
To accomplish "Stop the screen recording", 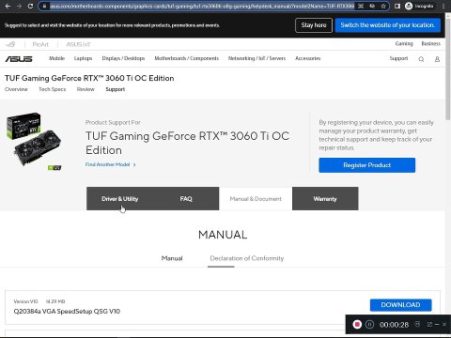I will pyautogui.click(x=357, y=325).
